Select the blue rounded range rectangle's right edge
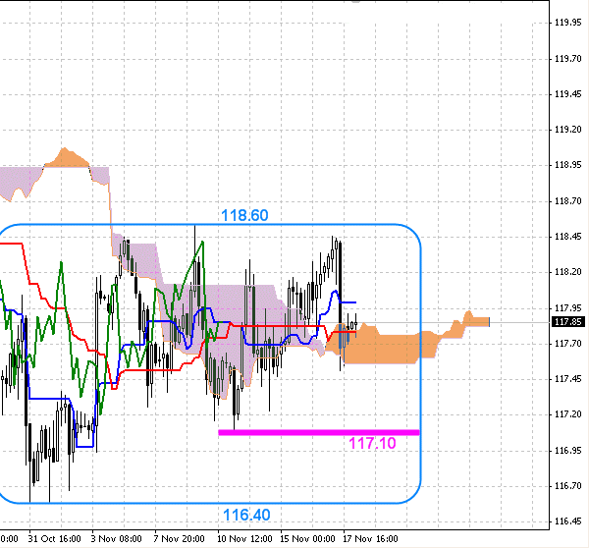 coord(421,363)
